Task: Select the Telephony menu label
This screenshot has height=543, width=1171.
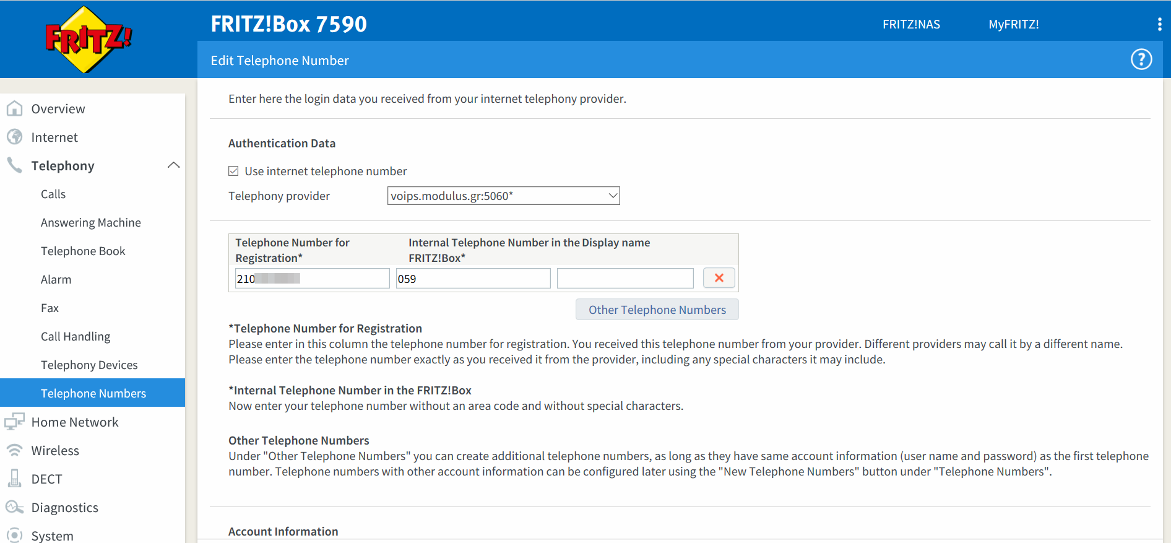Action: click(63, 166)
